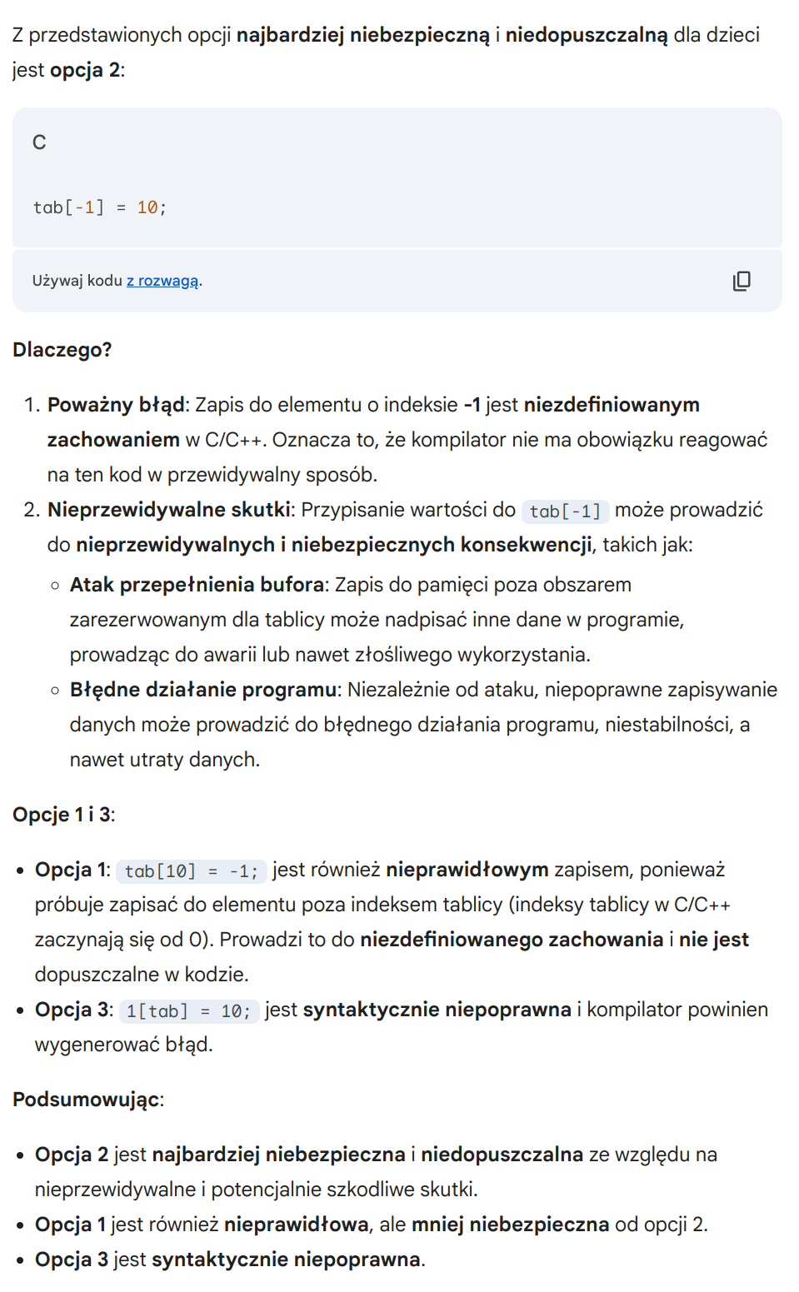The width and height of the screenshot is (799, 1292).
Task: Click bold "Opcja 1:" label before tab[10] code
Action: (x=72, y=870)
